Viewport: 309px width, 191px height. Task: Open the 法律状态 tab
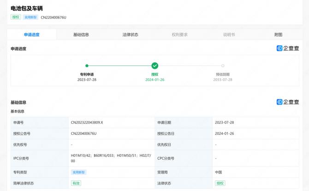130,35
